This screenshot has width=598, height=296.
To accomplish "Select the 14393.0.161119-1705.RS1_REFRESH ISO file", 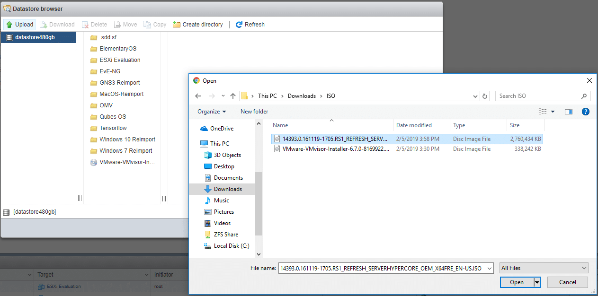I will coord(407,139).
